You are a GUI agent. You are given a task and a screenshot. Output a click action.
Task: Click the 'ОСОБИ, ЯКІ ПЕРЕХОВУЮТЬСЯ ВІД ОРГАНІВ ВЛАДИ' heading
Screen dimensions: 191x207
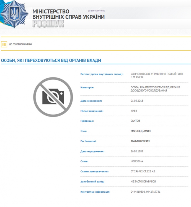(51, 60)
